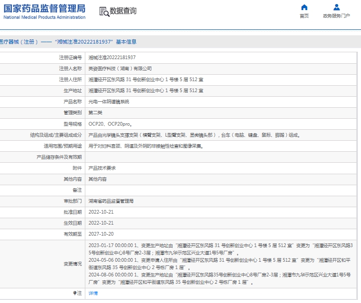361x303 pixels.
Task: Select the 生产地址 address value
Action: [x=146, y=91]
